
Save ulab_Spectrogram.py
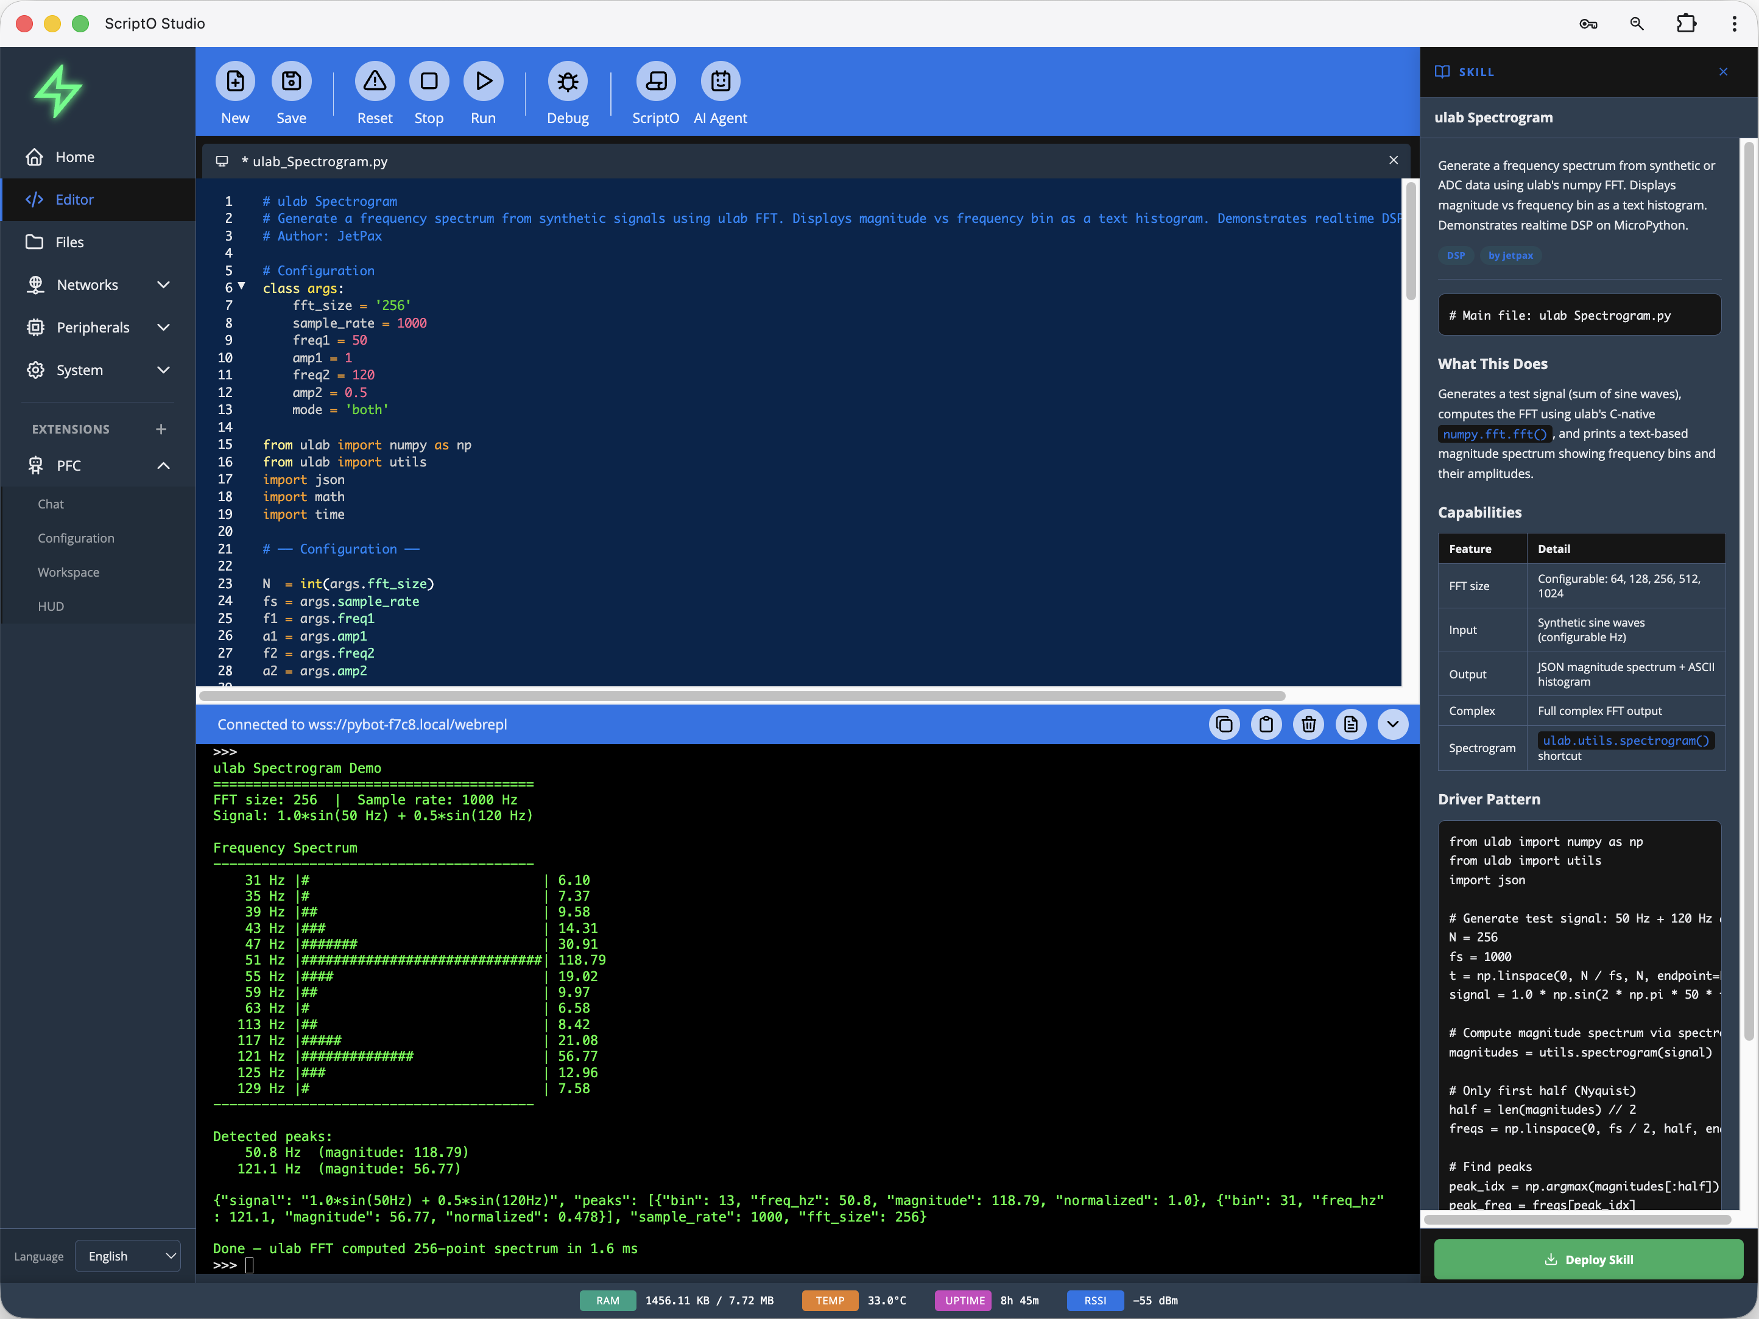(x=291, y=81)
